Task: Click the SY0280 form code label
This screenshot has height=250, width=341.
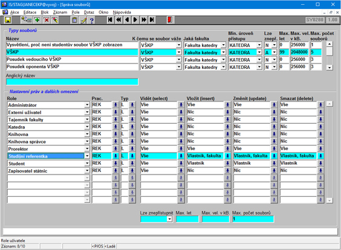Action: tap(314, 20)
